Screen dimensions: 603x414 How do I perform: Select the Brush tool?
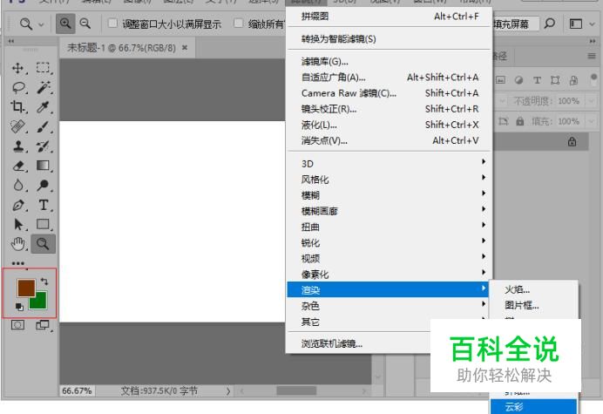click(43, 126)
